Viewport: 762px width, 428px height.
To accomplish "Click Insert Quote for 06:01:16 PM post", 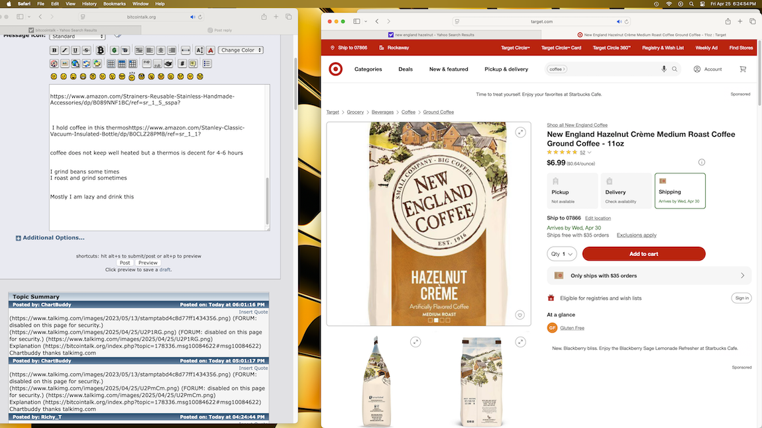I will tap(253, 312).
